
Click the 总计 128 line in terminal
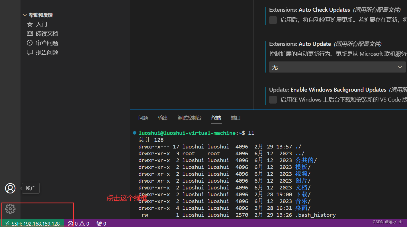click(x=151, y=140)
